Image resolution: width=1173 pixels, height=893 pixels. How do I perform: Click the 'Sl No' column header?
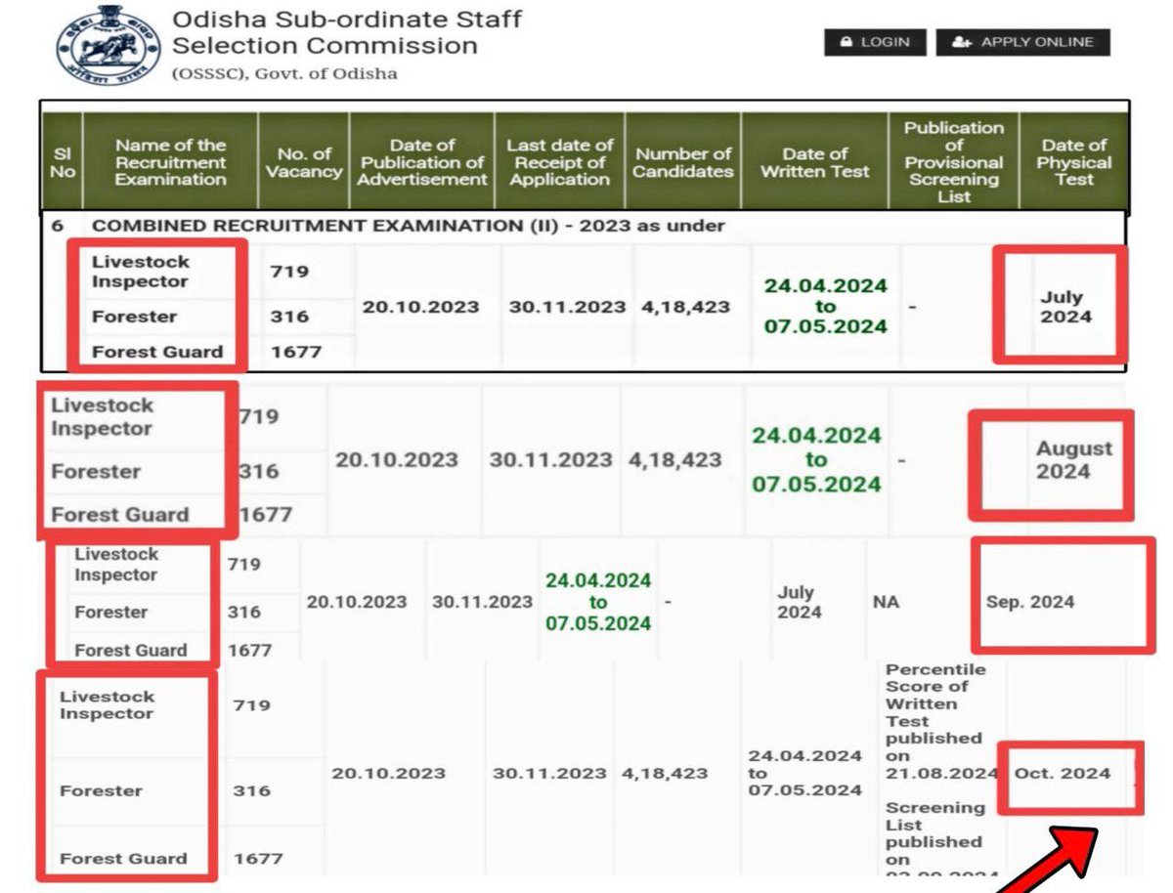63,162
